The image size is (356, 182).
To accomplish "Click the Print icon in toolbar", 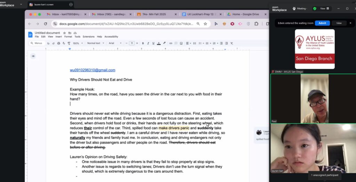I will [x=58, y=43].
